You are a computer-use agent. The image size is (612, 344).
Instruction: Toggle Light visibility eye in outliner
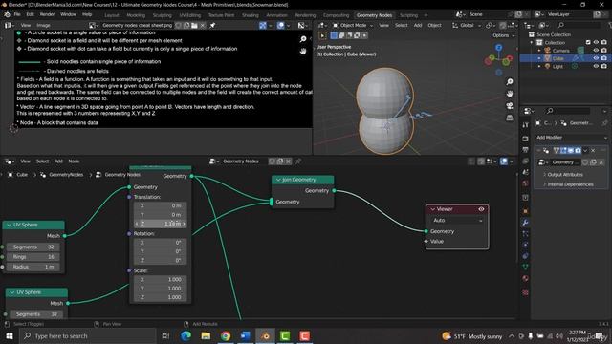click(x=596, y=66)
